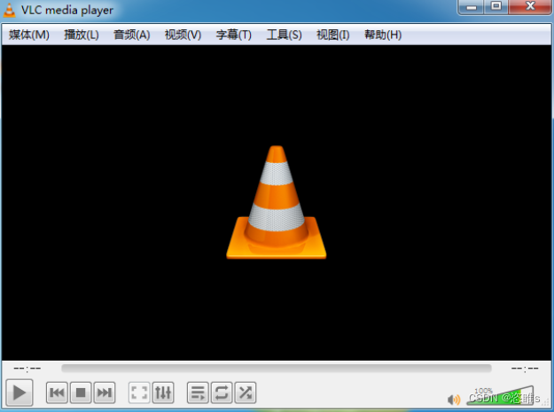
Task: Skip to the next media item
Action: 105,393
